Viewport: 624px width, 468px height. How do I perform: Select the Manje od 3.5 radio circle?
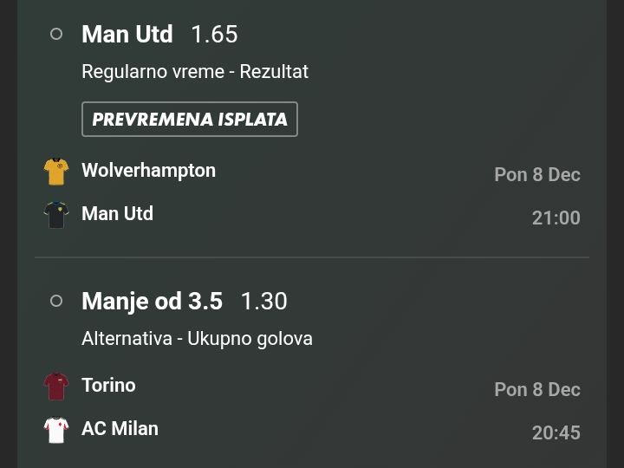56,301
